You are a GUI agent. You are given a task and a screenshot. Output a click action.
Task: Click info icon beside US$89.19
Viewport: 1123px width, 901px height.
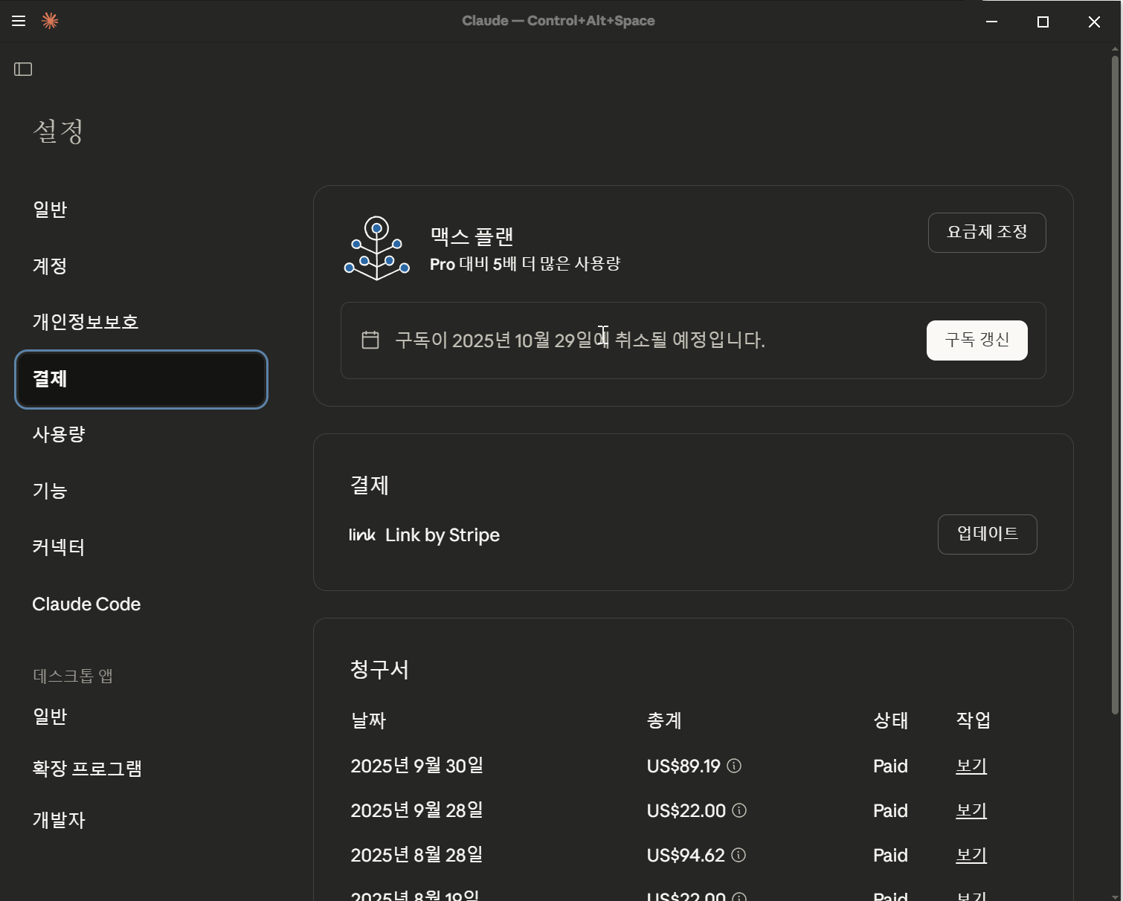pyautogui.click(x=734, y=766)
